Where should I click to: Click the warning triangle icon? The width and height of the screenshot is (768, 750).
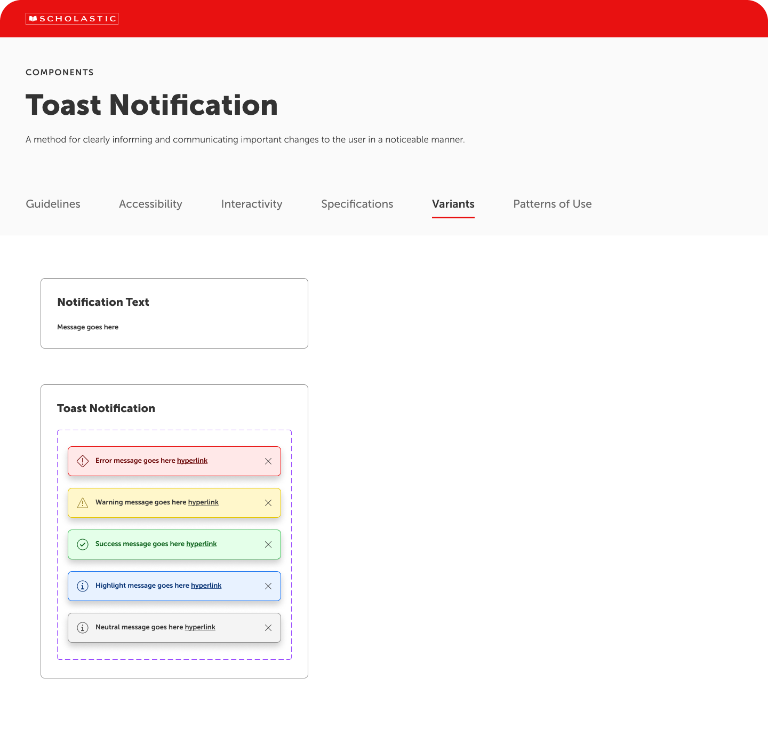(83, 503)
